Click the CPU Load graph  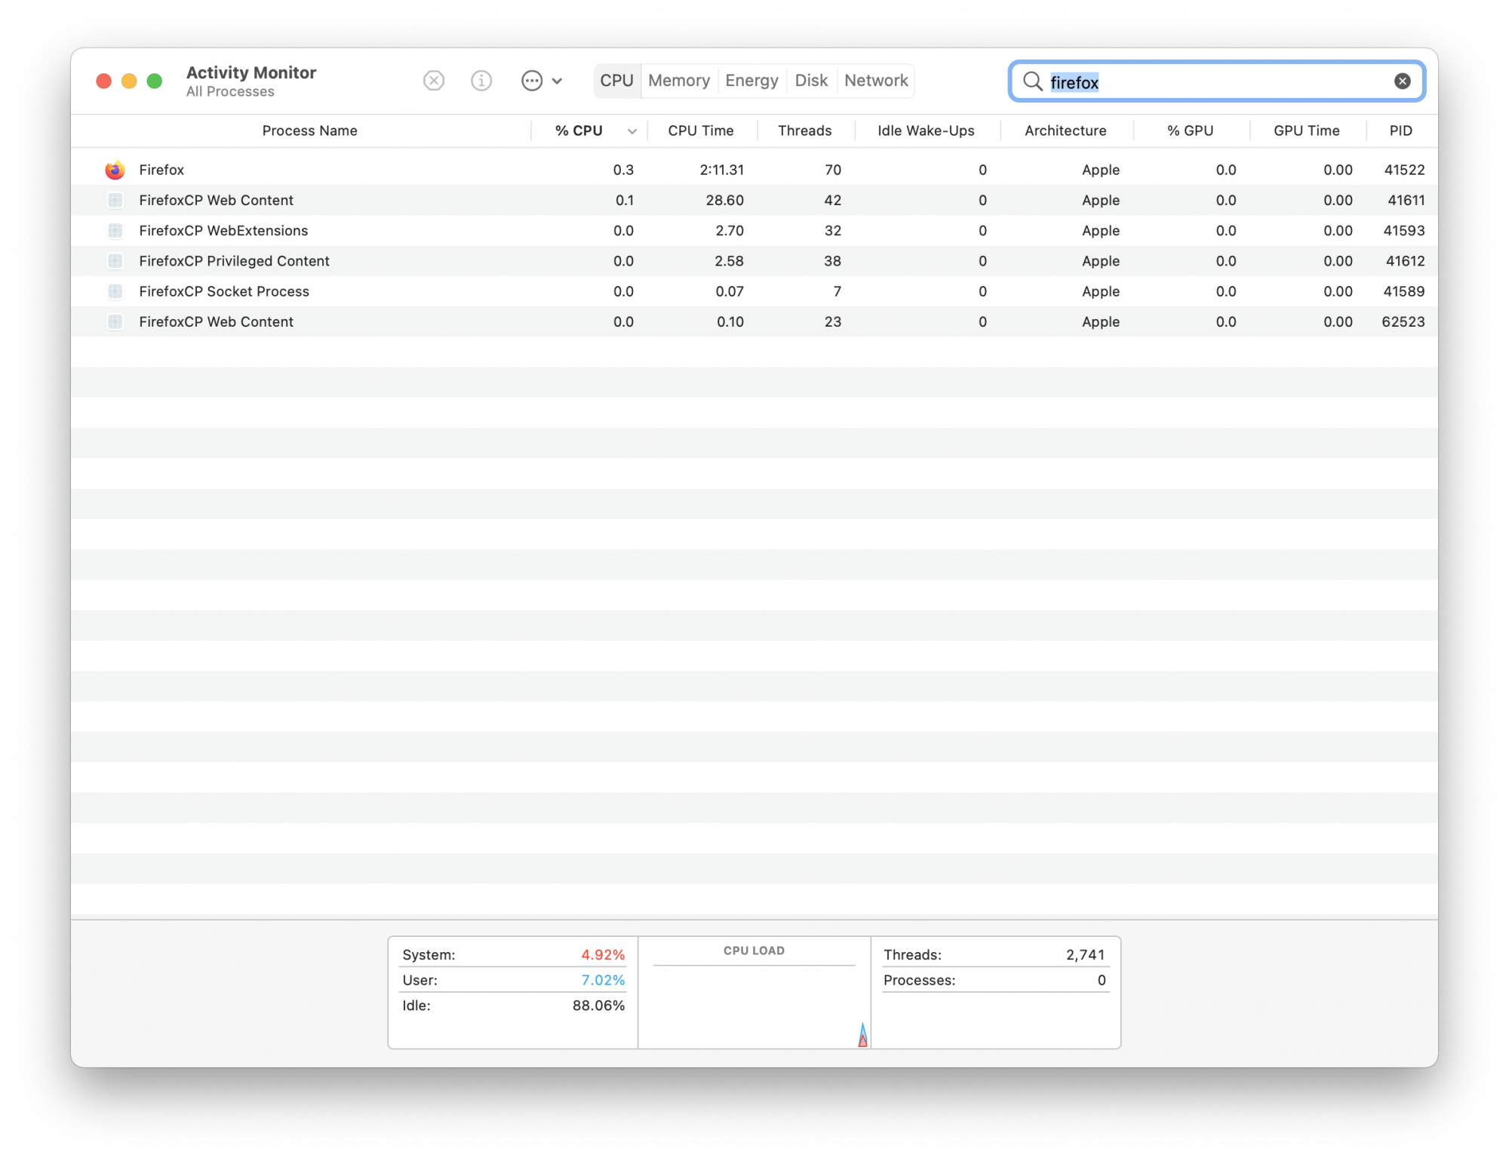(x=754, y=1003)
